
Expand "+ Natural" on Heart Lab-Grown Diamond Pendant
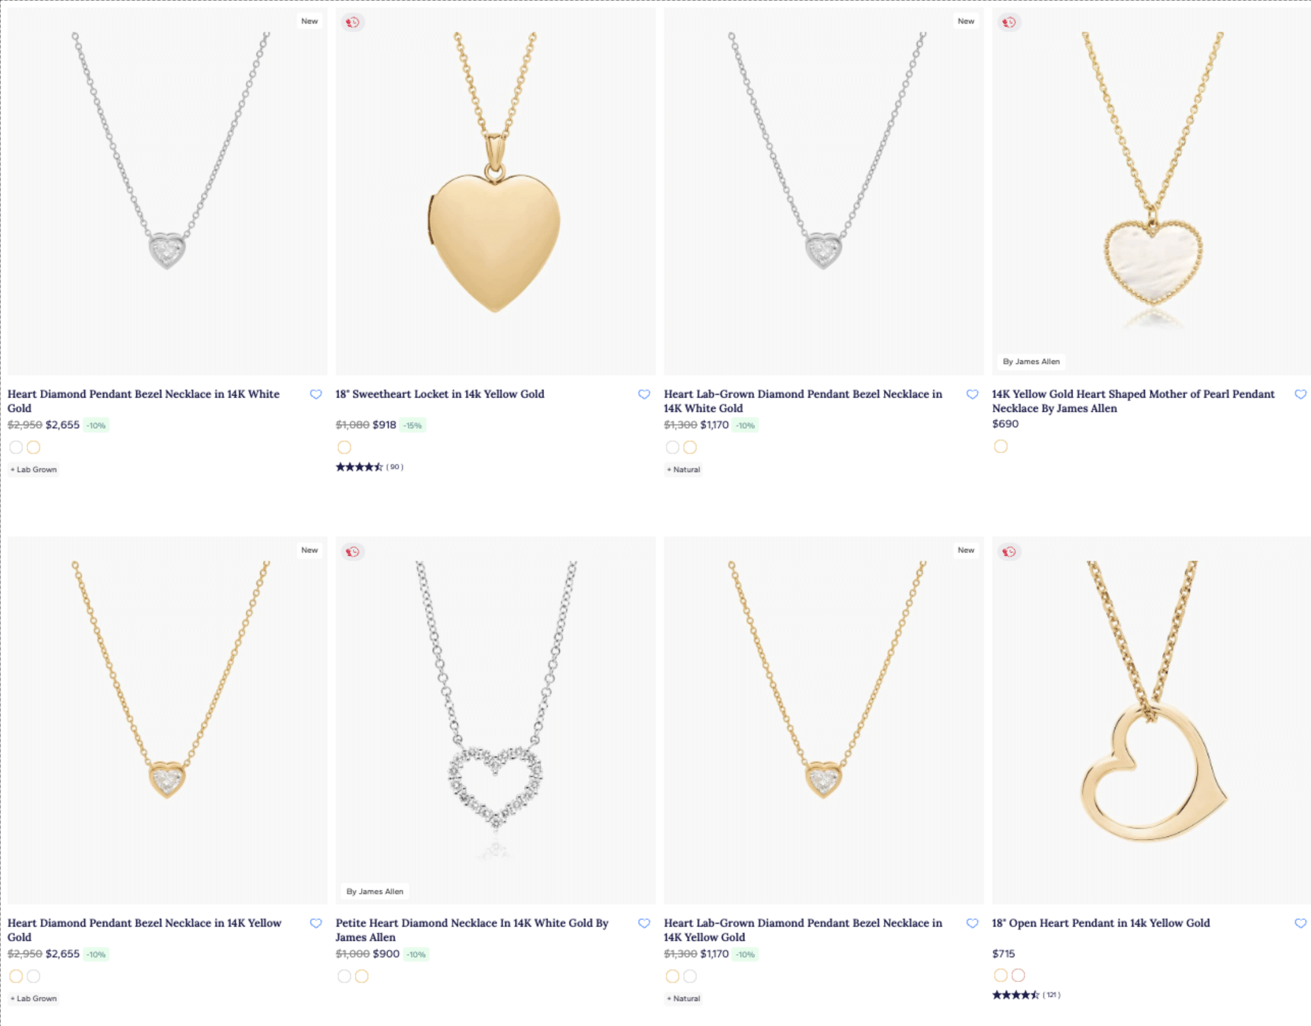click(x=683, y=469)
